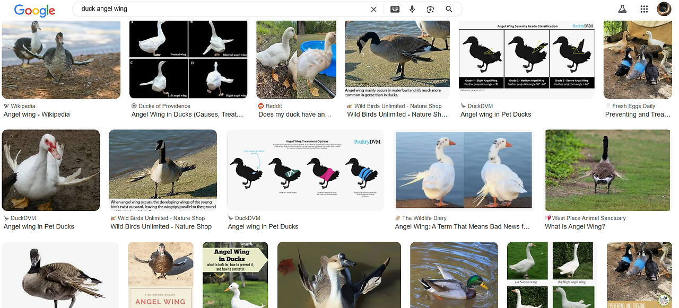Clear the search box text
Viewport: 679px width, 308px height.
click(373, 9)
